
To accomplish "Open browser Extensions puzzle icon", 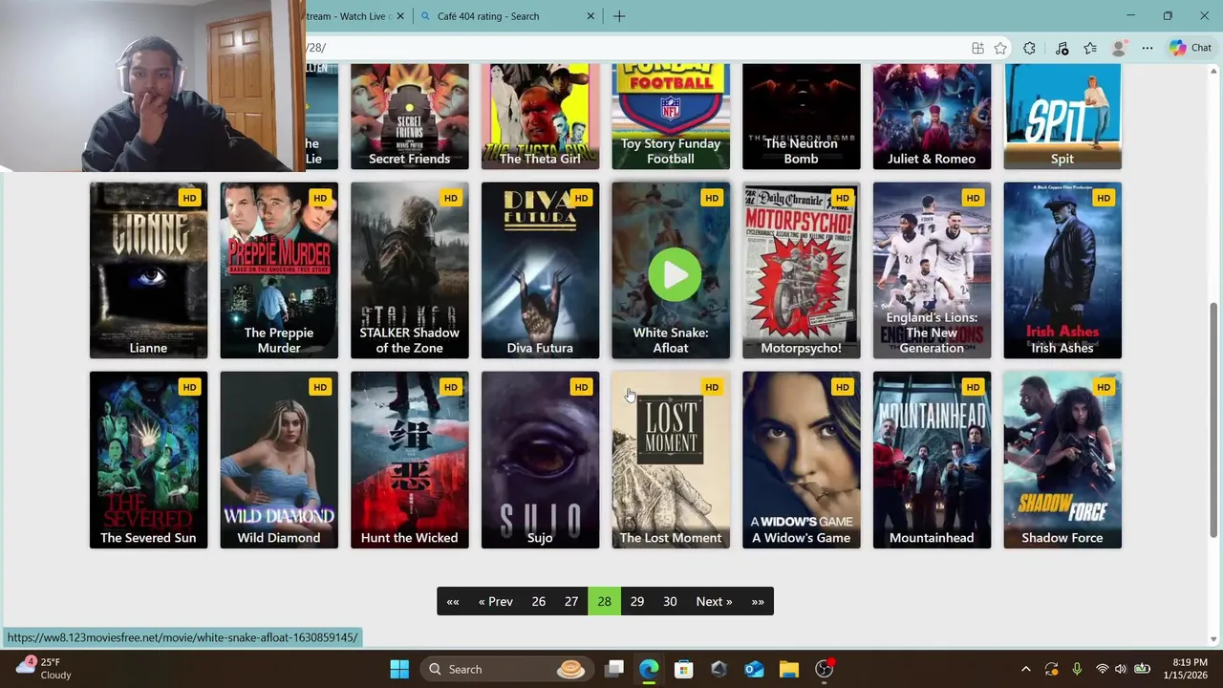I will pos(1029,48).
